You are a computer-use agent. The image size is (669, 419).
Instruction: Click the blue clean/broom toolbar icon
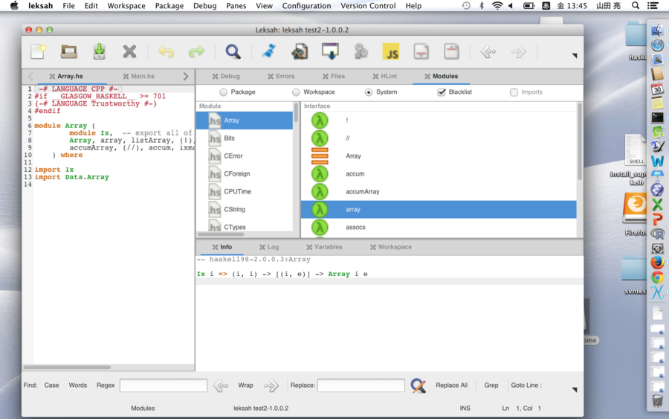(269, 51)
